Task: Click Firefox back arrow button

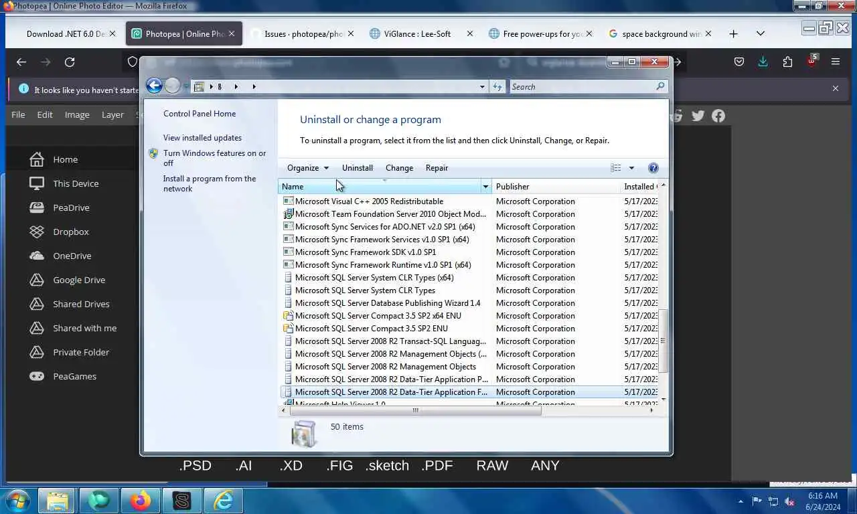Action: click(21, 62)
